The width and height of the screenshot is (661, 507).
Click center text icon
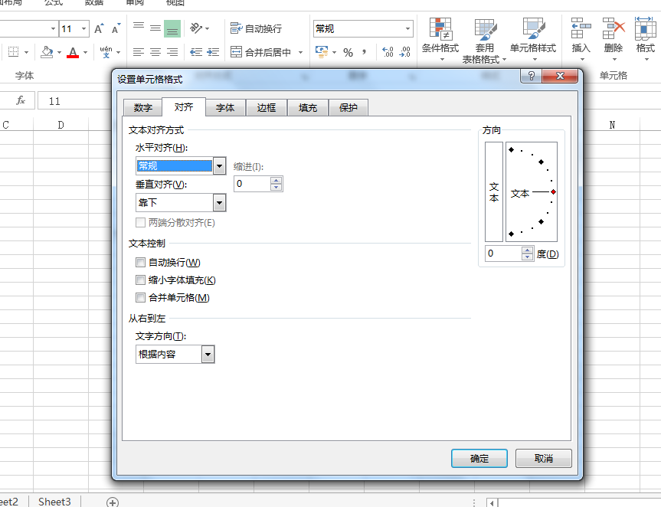coord(155,52)
